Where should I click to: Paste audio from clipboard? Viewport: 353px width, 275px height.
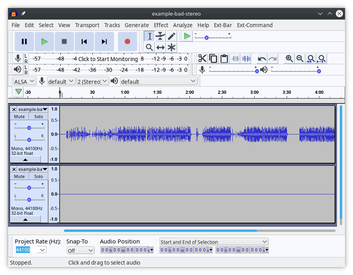tap(224, 58)
